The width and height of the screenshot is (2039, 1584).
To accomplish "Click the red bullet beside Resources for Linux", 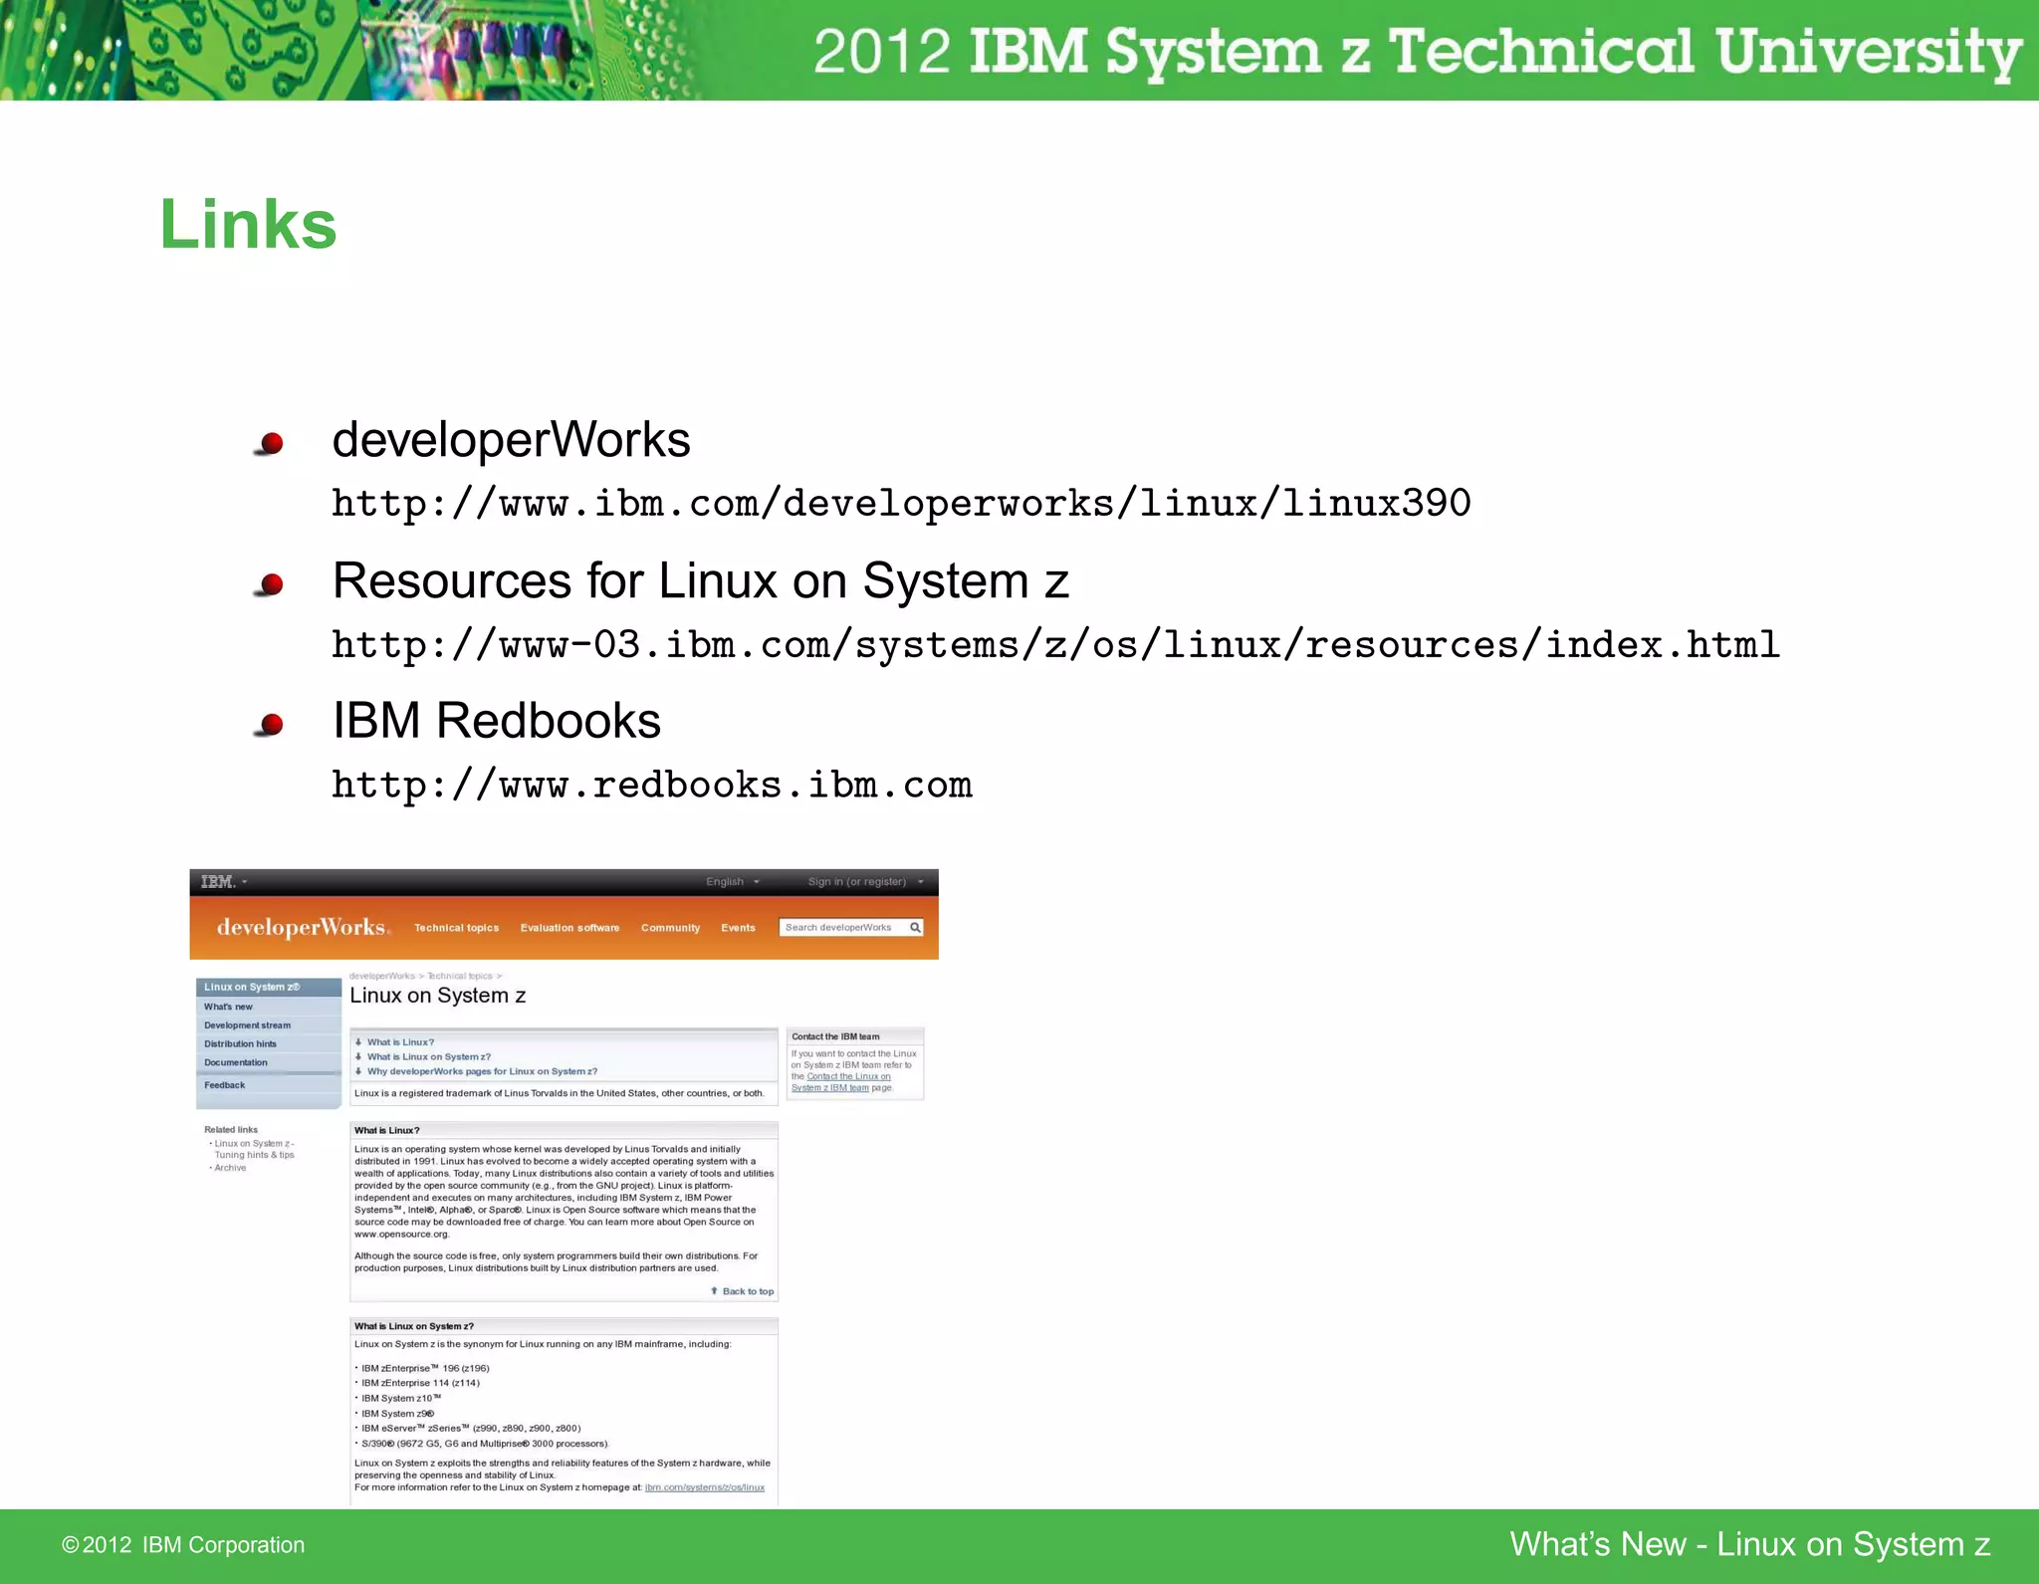I will [270, 584].
